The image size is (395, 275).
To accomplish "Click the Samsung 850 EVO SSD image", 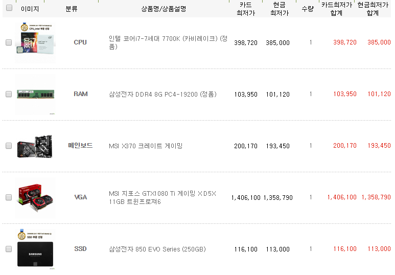I will [35, 249].
